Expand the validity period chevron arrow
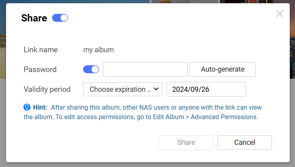This screenshot has height=167, width=295. (x=156, y=89)
